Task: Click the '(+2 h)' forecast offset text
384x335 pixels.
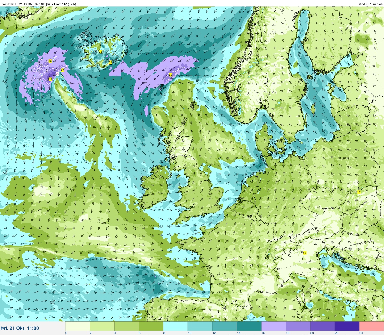Action: (x=72, y=4)
